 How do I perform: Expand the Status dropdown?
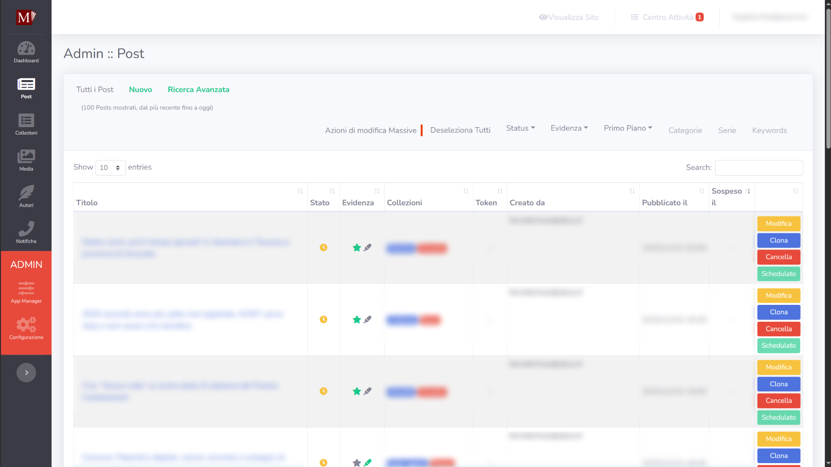521,128
